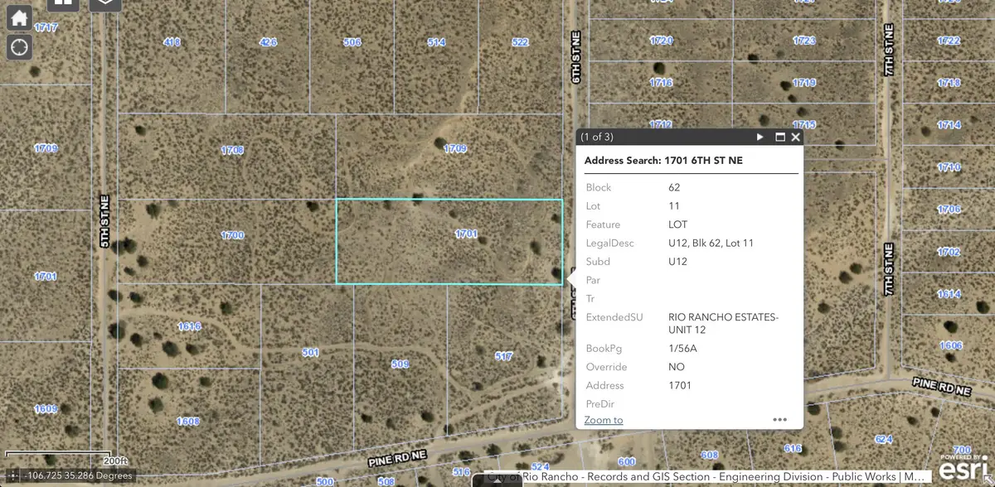Click parcel label 506
The height and width of the screenshot is (487, 995).
(352, 41)
